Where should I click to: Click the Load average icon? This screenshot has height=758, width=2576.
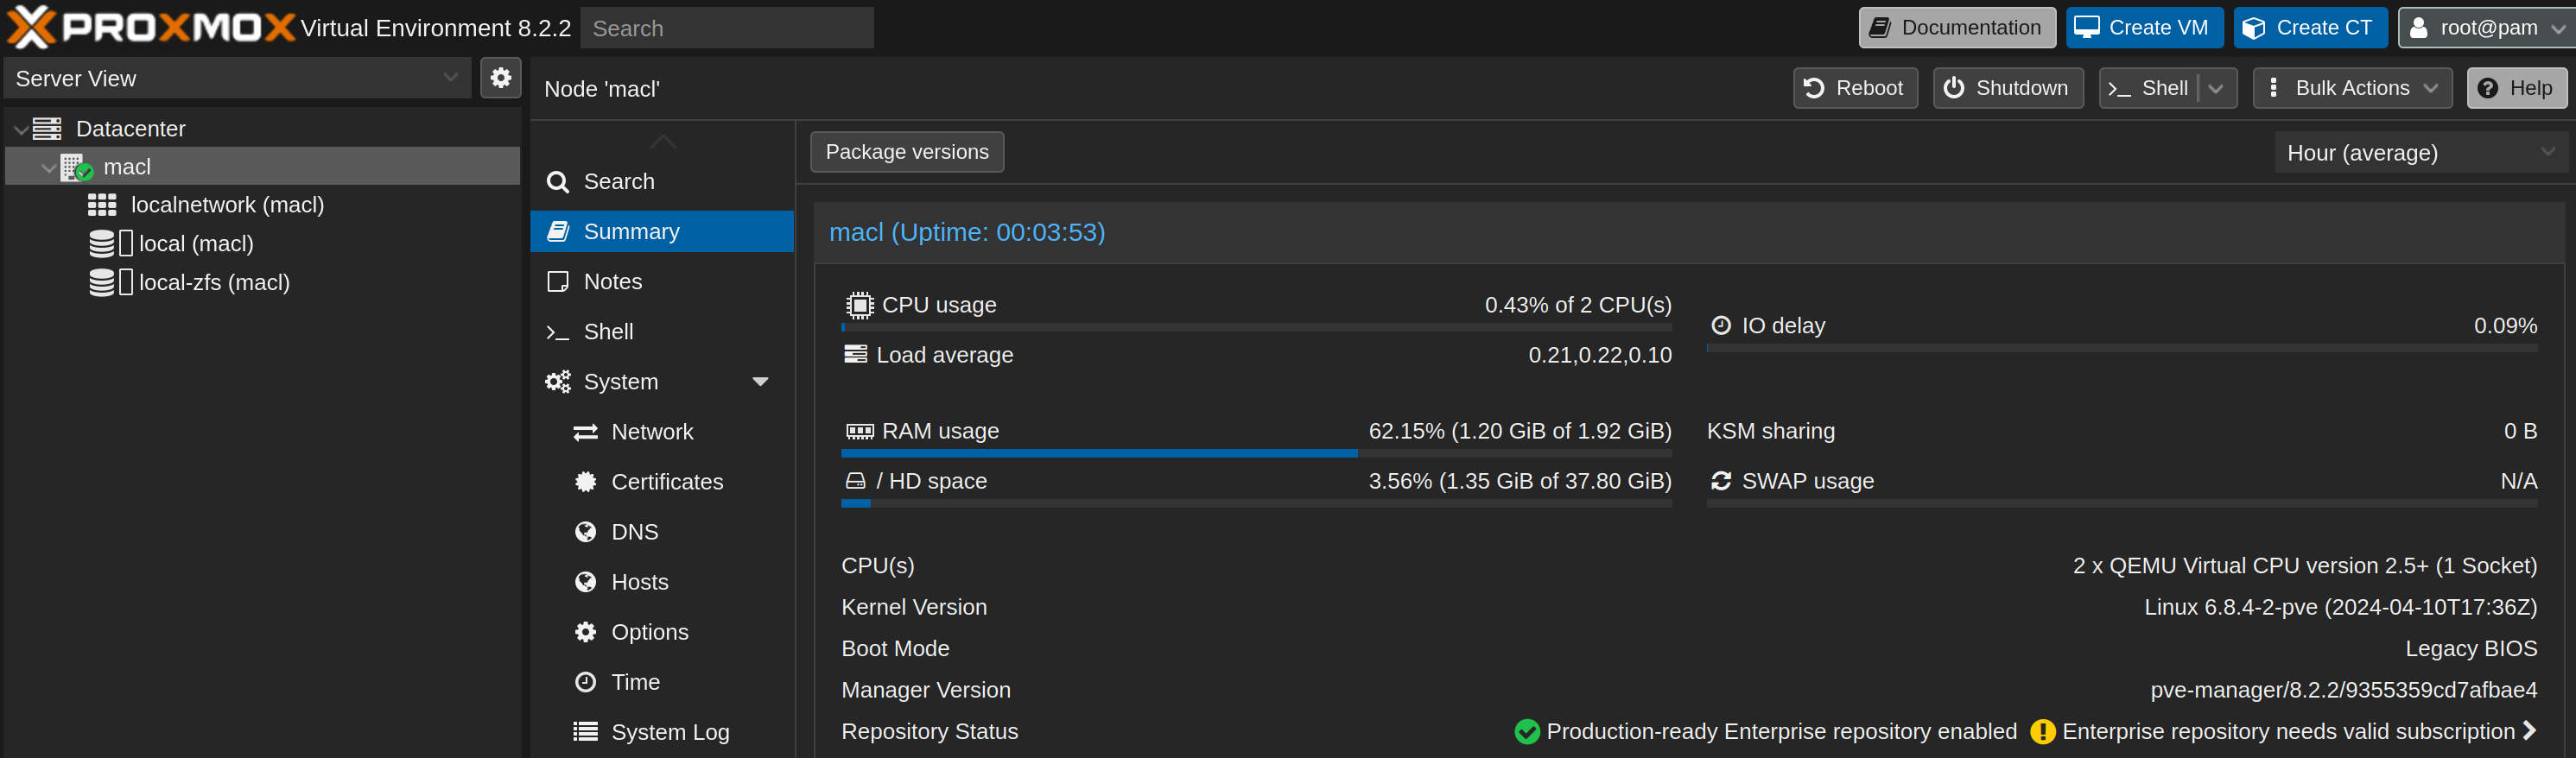tap(855, 354)
